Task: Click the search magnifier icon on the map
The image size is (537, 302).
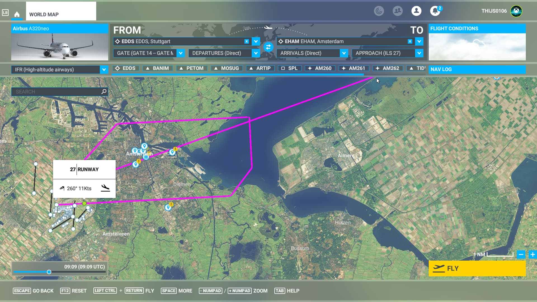Action: coord(103,91)
